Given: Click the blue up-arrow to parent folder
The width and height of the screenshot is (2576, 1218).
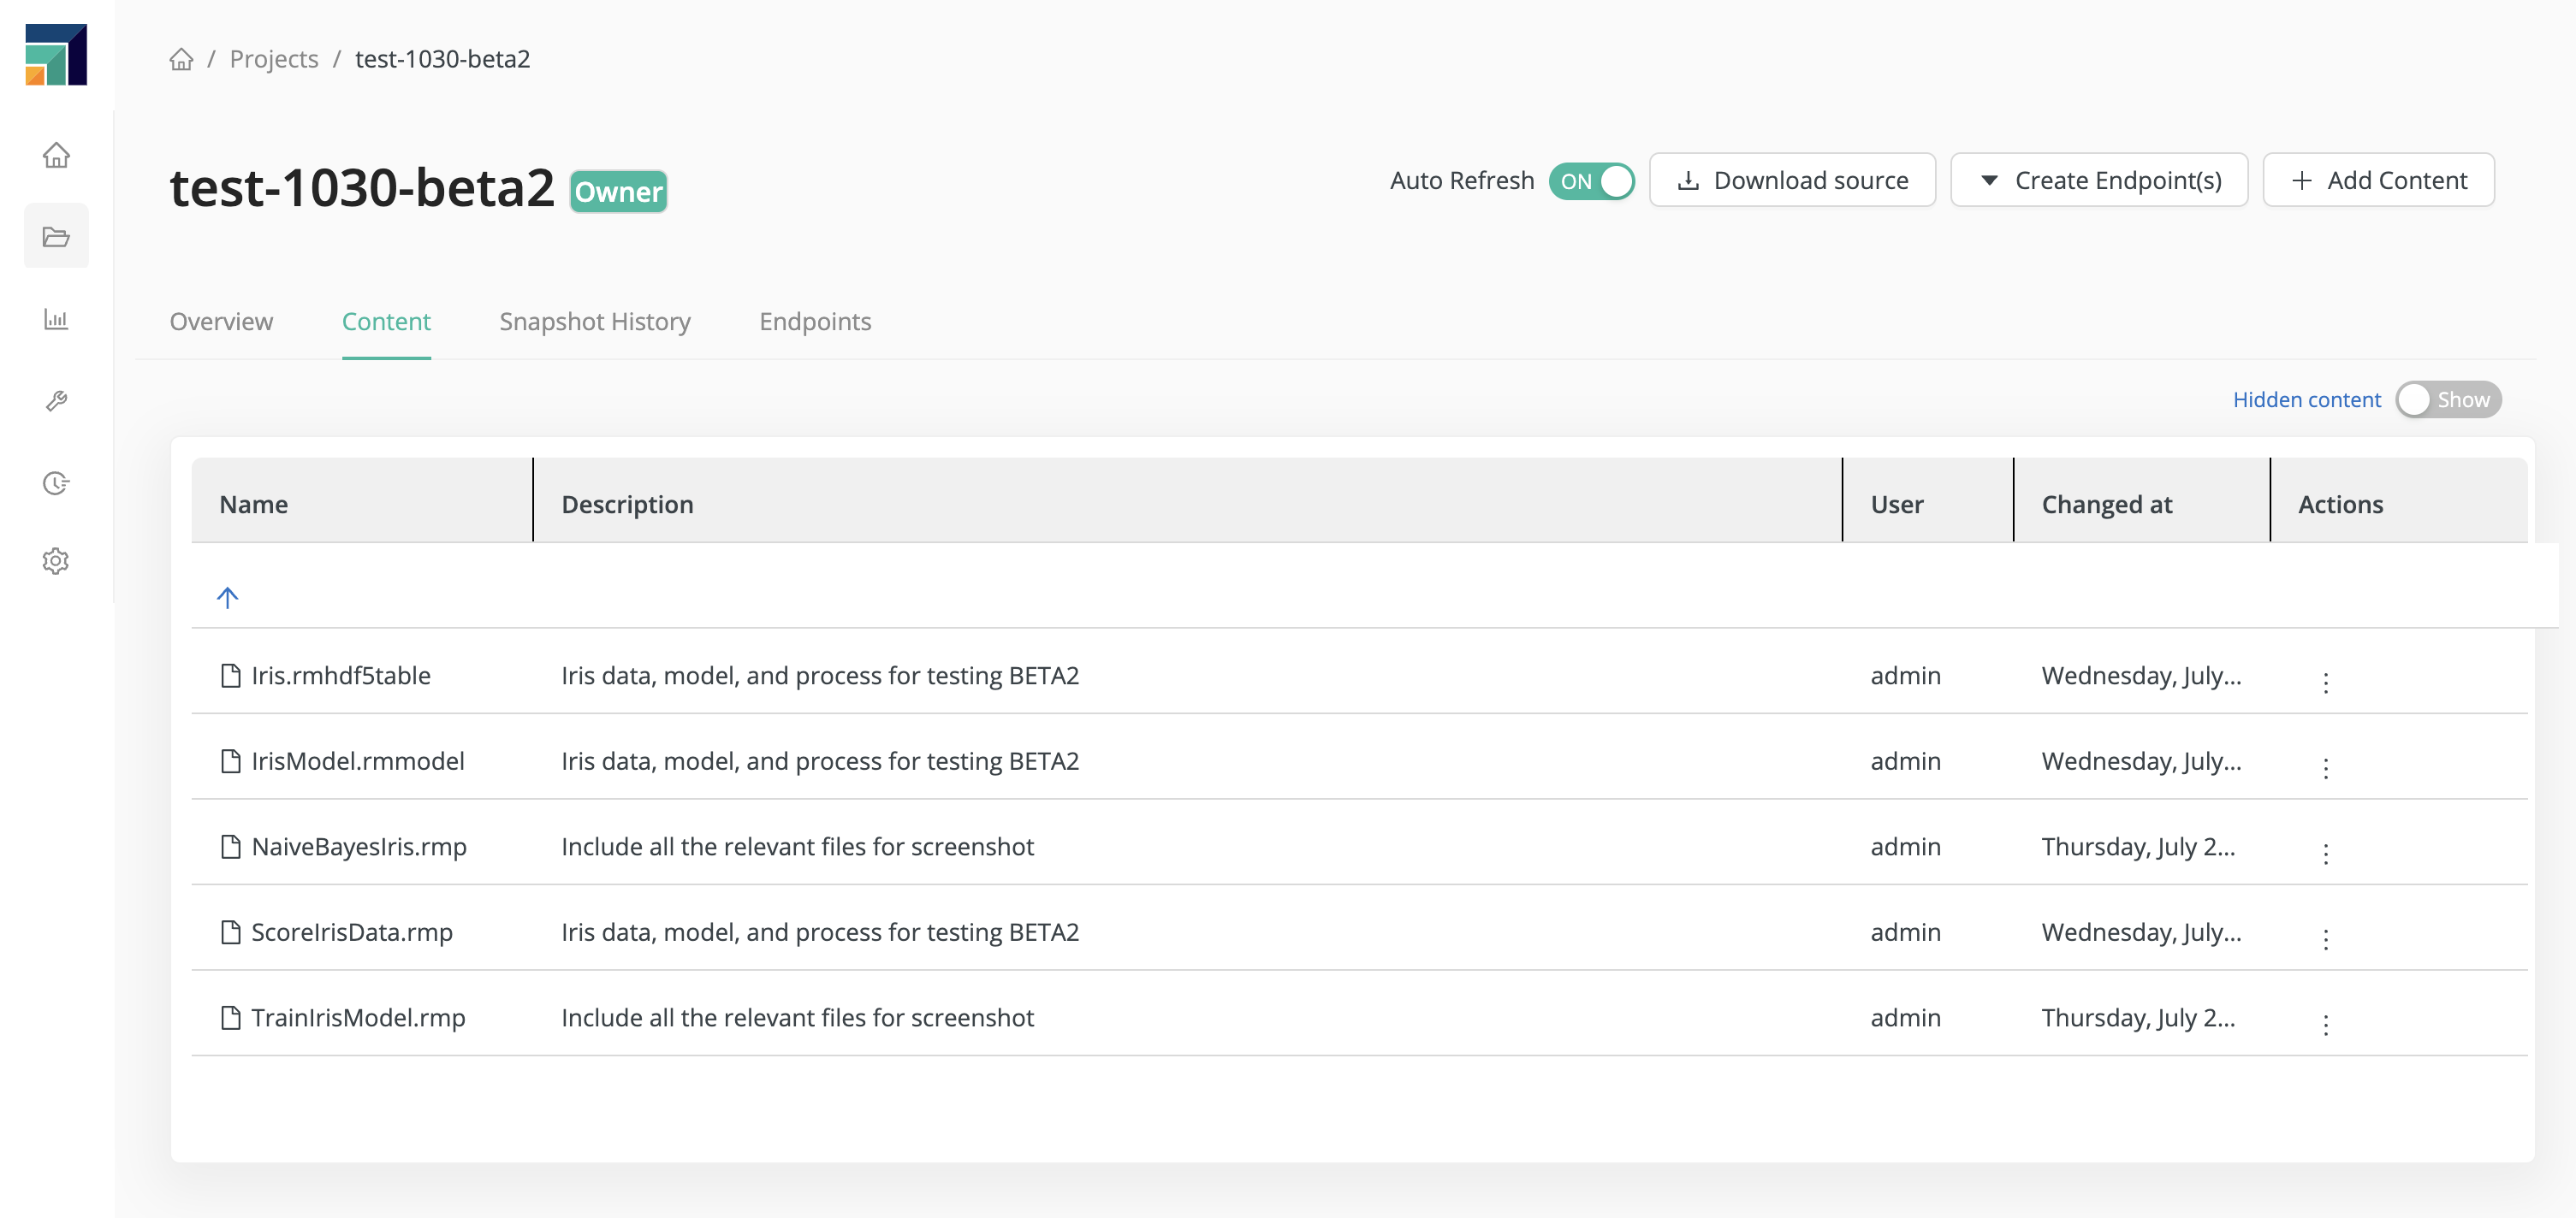Looking at the screenshot, I should click(x=228, y=598).
